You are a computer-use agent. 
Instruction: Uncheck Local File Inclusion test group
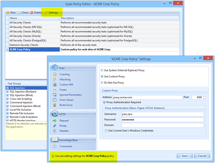7,110
